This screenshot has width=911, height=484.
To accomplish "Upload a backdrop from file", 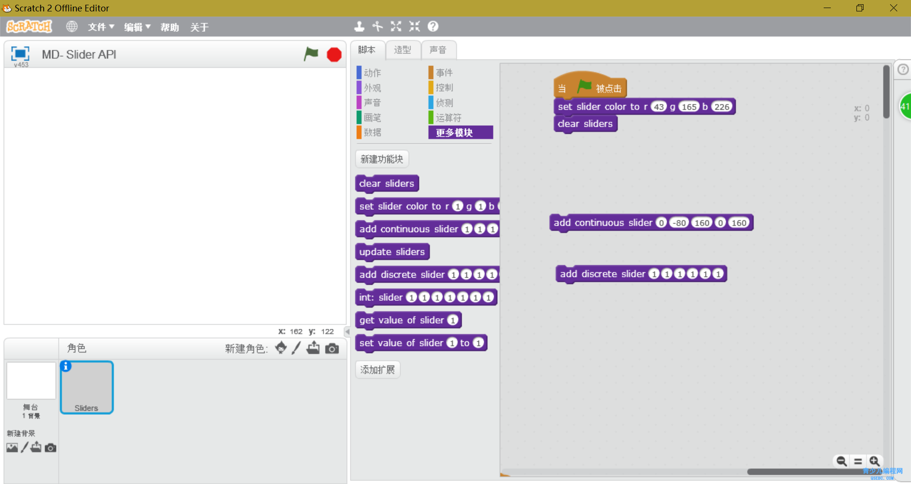I will [x=36, y=447].
